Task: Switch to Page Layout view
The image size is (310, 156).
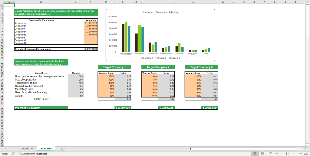Action: [x=262, y=154]
